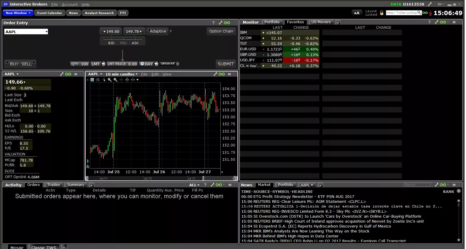Click Order Entry group link chain icon

point(227,22)
